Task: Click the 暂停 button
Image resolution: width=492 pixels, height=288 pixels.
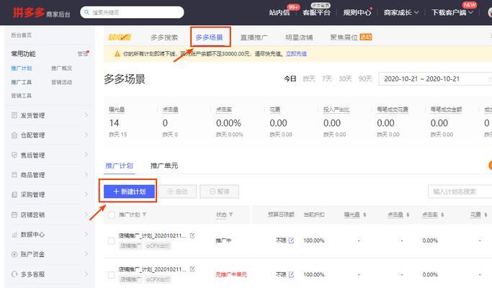Action: (x=219, y=192)
